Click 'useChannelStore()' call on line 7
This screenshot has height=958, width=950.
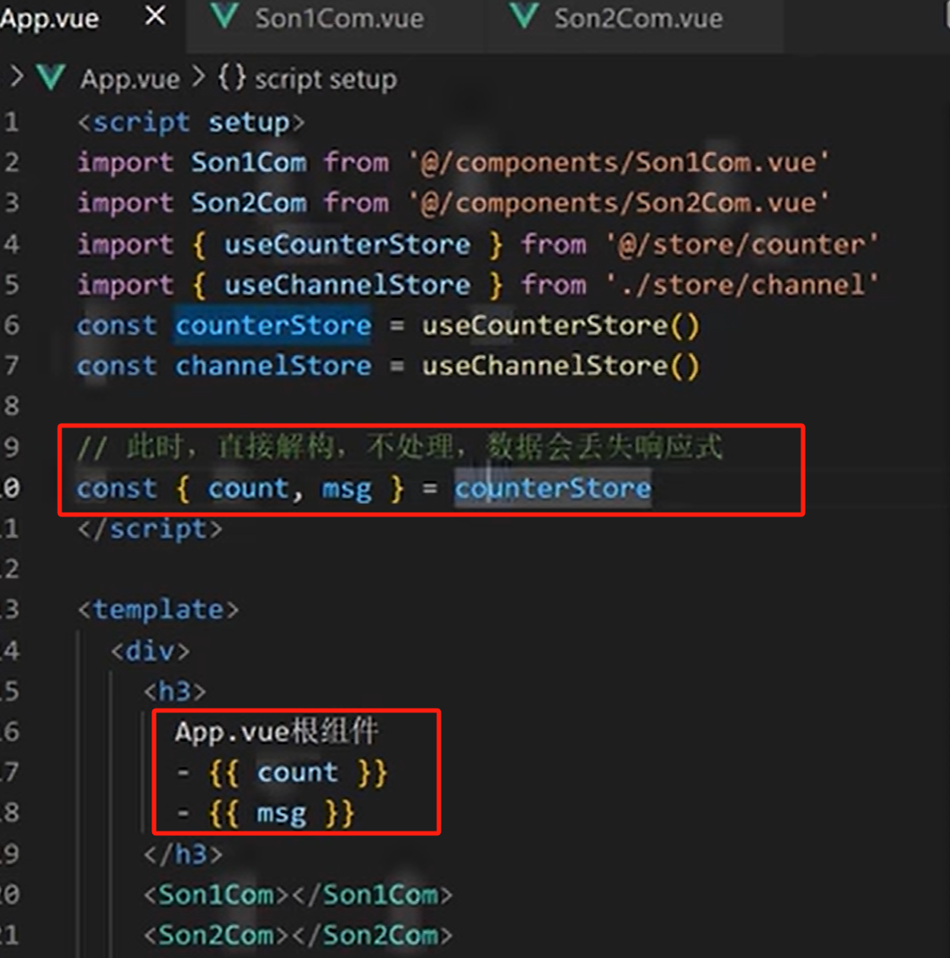560,365
